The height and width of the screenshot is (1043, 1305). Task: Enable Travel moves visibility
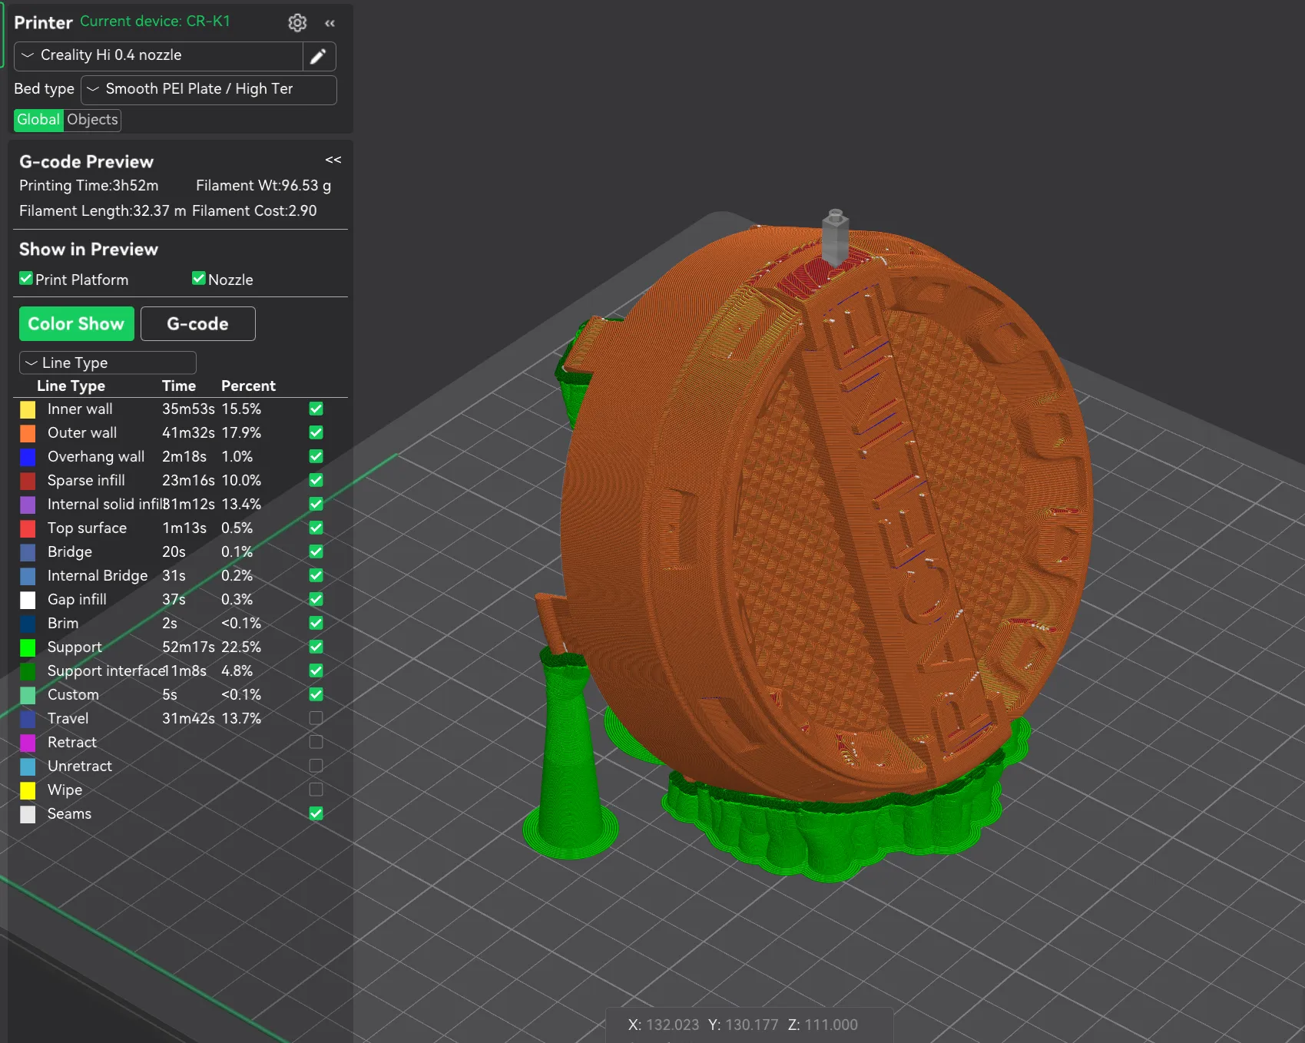pos(316,718)
